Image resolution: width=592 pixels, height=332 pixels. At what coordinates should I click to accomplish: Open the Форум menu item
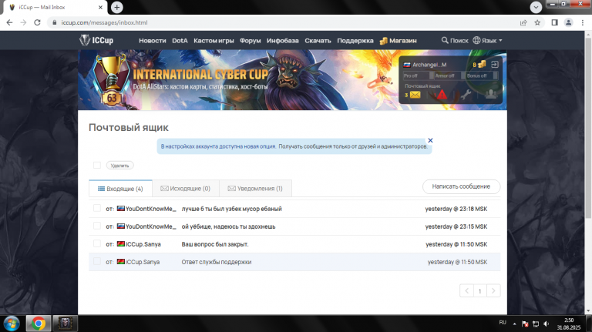250,40
